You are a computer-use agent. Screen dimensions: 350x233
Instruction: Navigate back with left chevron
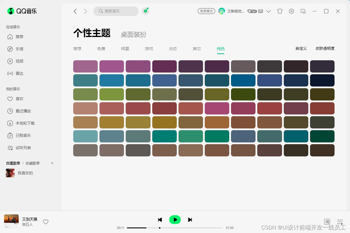point(75,11)
